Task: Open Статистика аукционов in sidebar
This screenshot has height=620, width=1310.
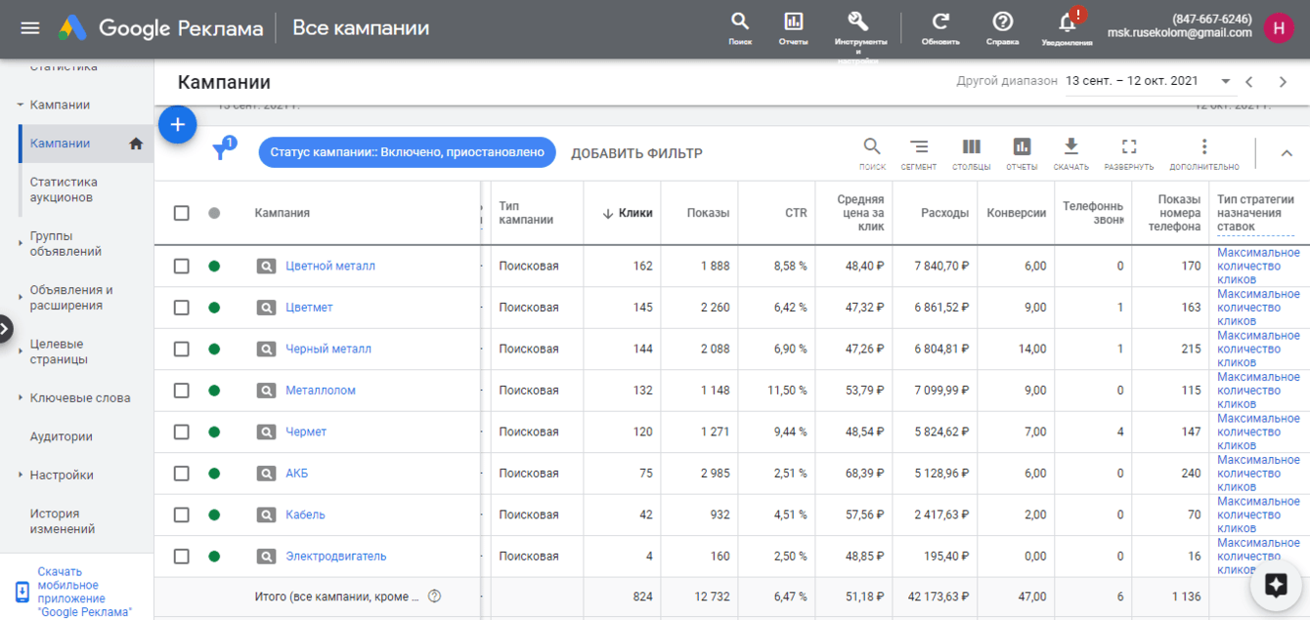Action: click(64, 189)
